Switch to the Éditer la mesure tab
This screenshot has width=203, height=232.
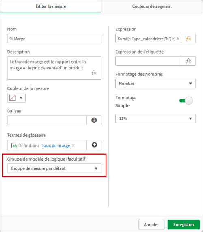pyautogui.click(x=51, y=6)
